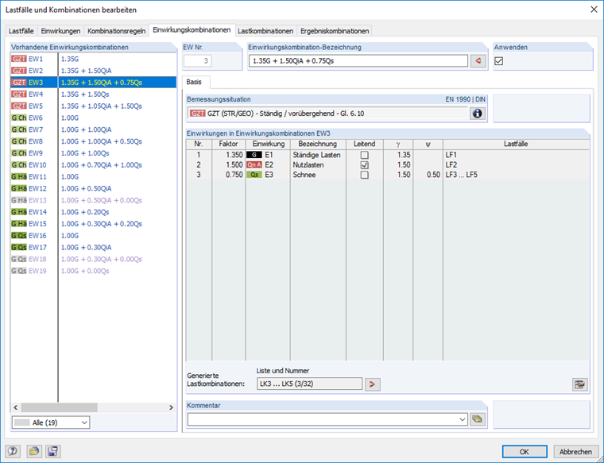
Task: Click the green Qs badge for E3
Action: pyautogui.click(x=254, y=175)
